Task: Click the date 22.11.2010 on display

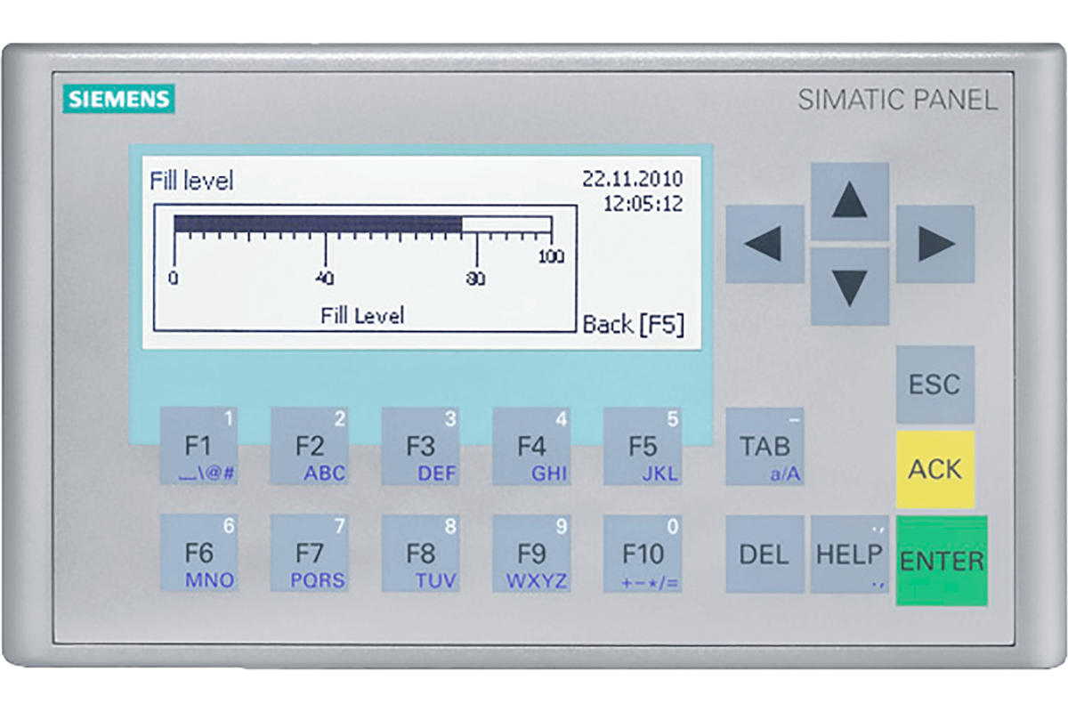Action: [x=633, y=179]
